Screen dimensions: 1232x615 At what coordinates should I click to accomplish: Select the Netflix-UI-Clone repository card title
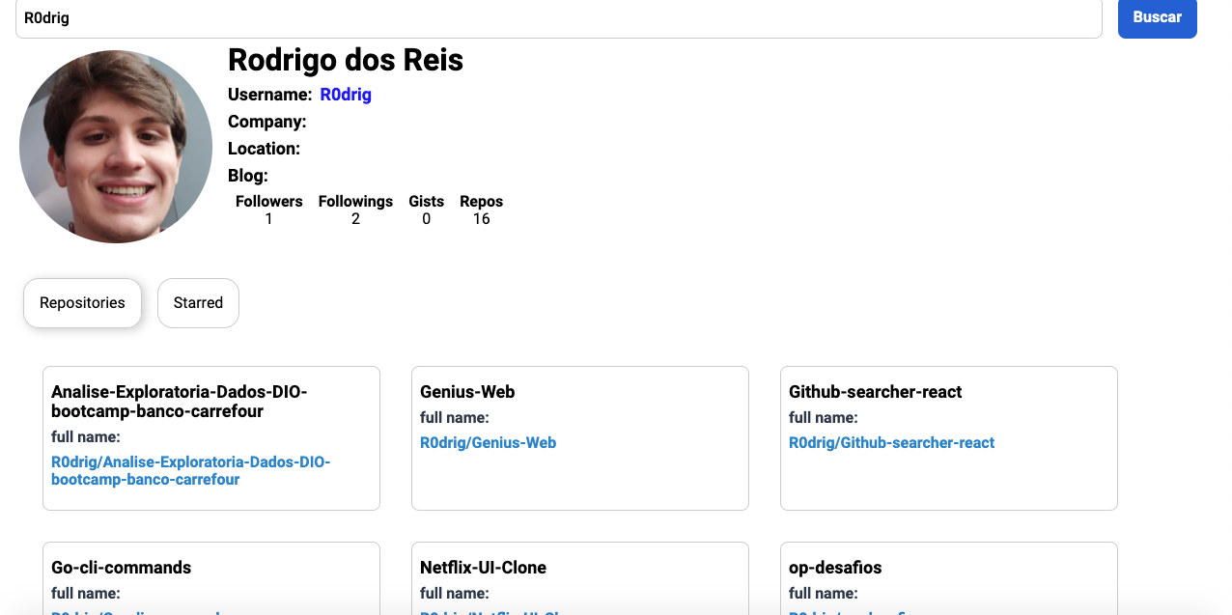pyautogui.click(x=483, y=568)
